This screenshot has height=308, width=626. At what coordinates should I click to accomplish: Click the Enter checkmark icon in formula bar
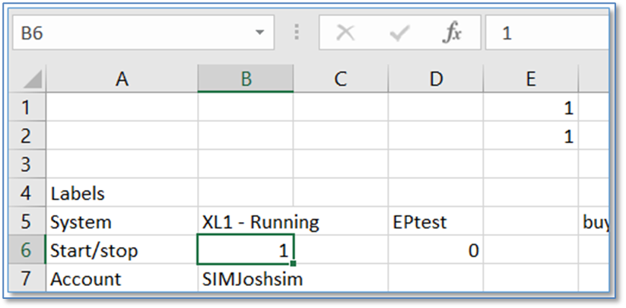(399, 33)
